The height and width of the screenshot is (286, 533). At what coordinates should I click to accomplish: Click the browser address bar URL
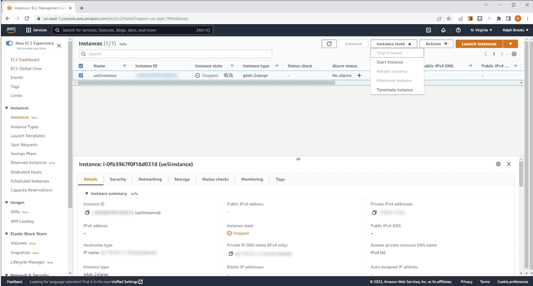coord(116,19)
